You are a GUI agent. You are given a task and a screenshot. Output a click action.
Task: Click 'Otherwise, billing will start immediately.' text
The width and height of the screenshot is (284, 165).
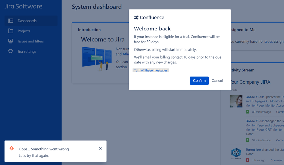coord(165,50)
